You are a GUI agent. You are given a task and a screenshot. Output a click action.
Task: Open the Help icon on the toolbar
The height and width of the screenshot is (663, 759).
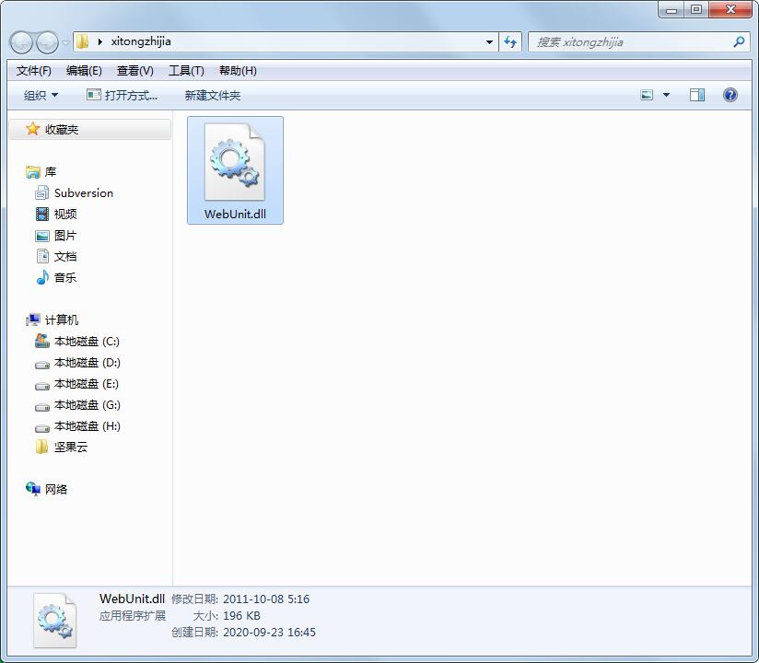[x=730, y=94]
